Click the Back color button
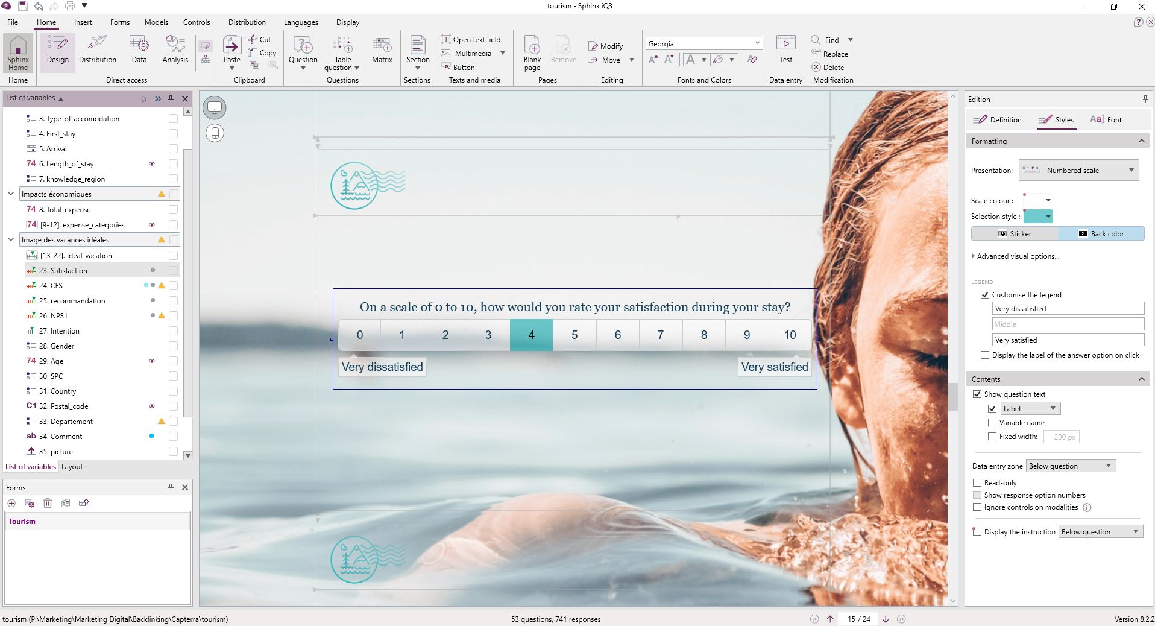Image resolution: width=1155 pixels, height=626 pixels. (x=1101, y=233)
